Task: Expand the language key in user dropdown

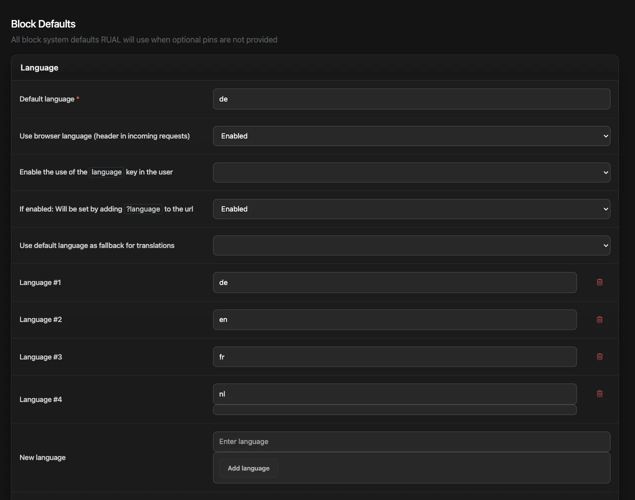Action: pos(411,172)
